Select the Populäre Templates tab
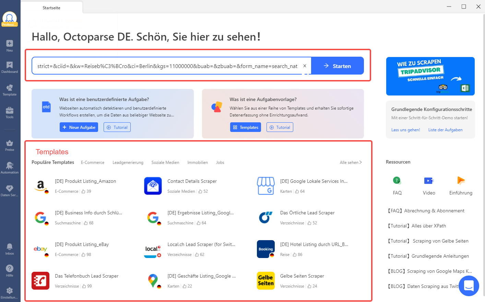The image size is (485, 302). coord(53,162)
